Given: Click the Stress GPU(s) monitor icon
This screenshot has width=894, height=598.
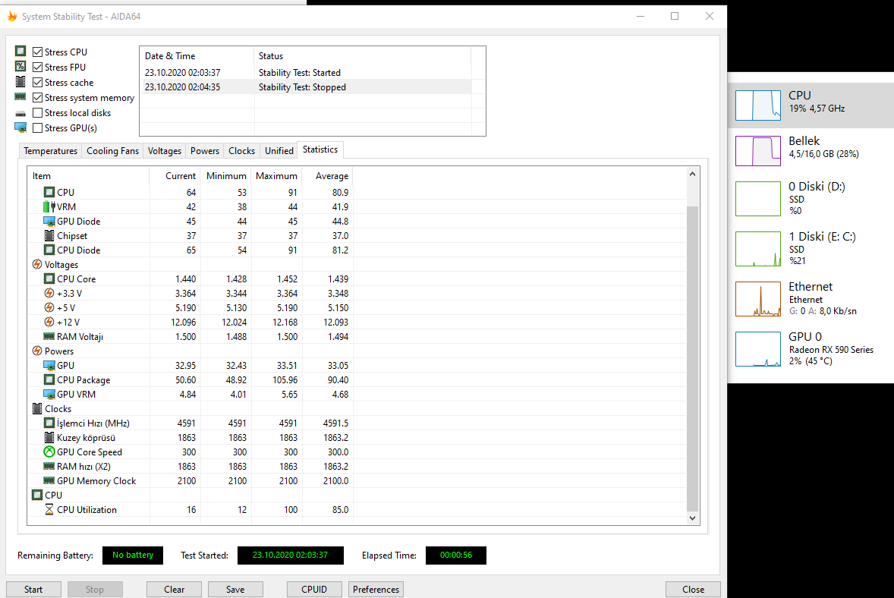Looking at the screenshot, I should click(x=20, y=127).
